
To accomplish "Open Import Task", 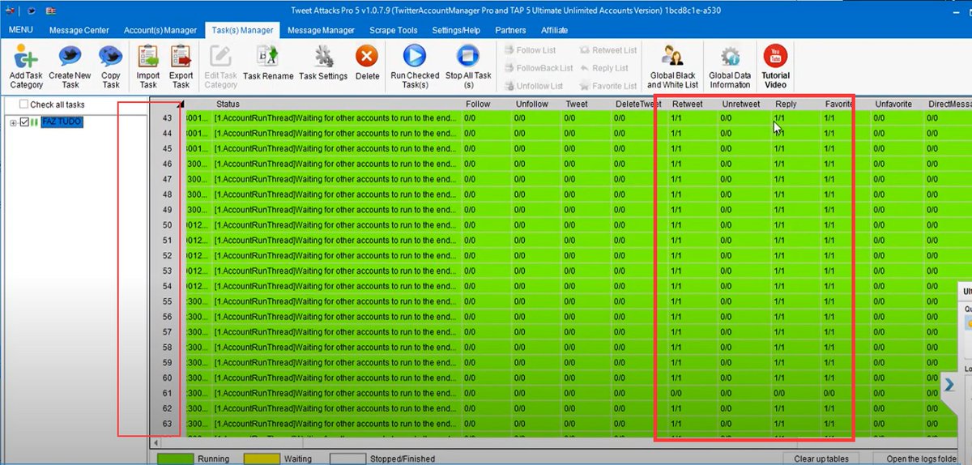I will pos(148,67).
